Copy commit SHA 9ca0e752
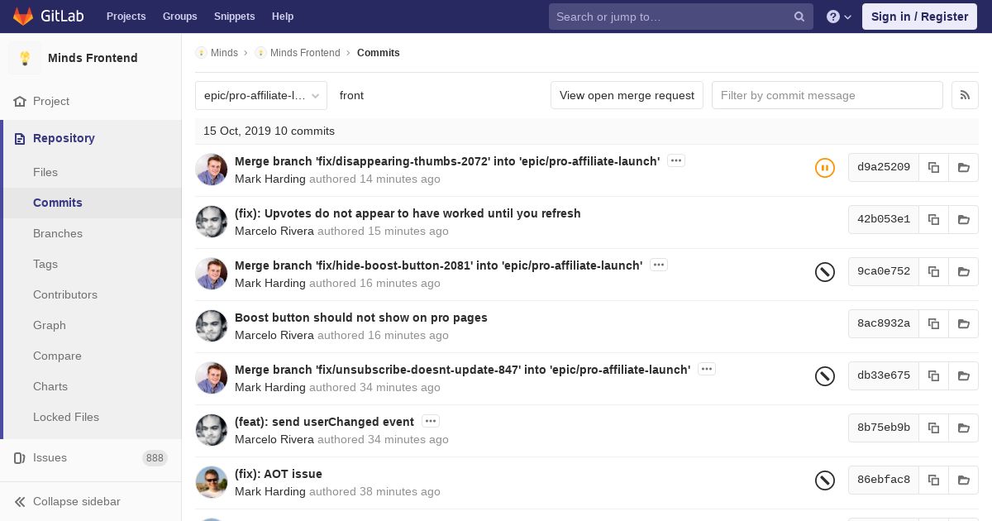This screenshot has height=521, width=992. click(933, 271)
